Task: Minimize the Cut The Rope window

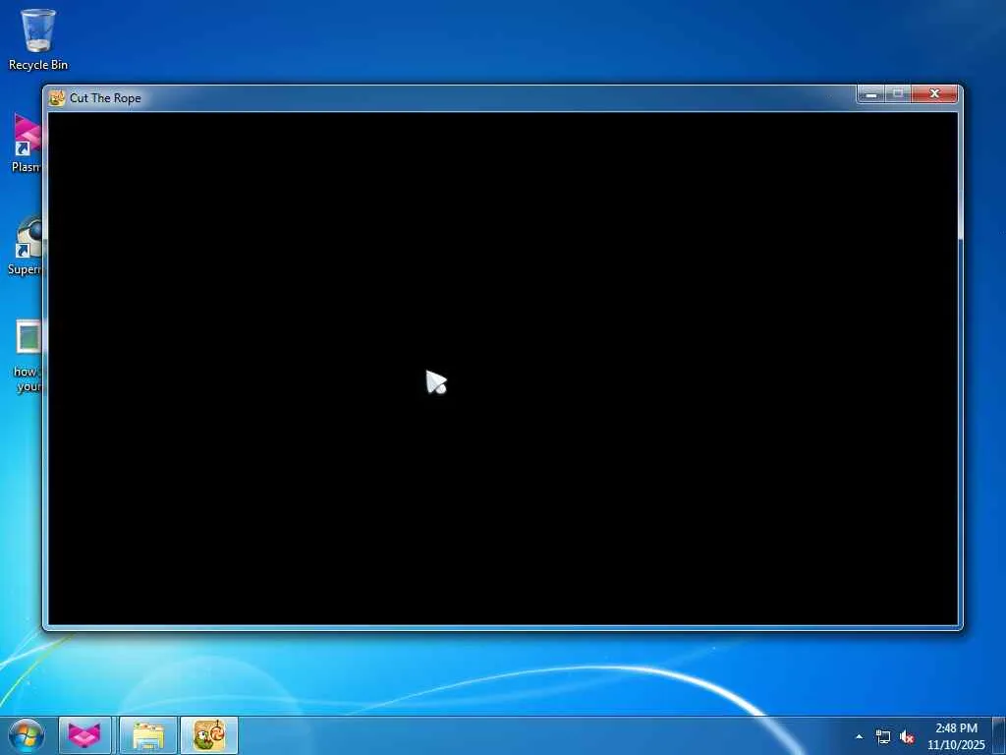Action: (x=870, y=94)
